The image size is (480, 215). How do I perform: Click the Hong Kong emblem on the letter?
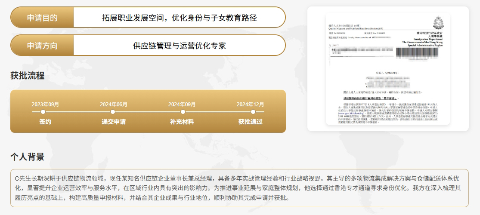tap(437, 22)
